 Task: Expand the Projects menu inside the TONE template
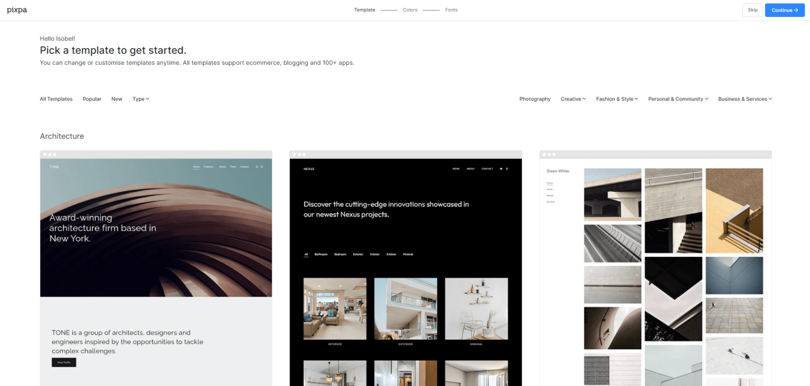(x=209, y=166)
